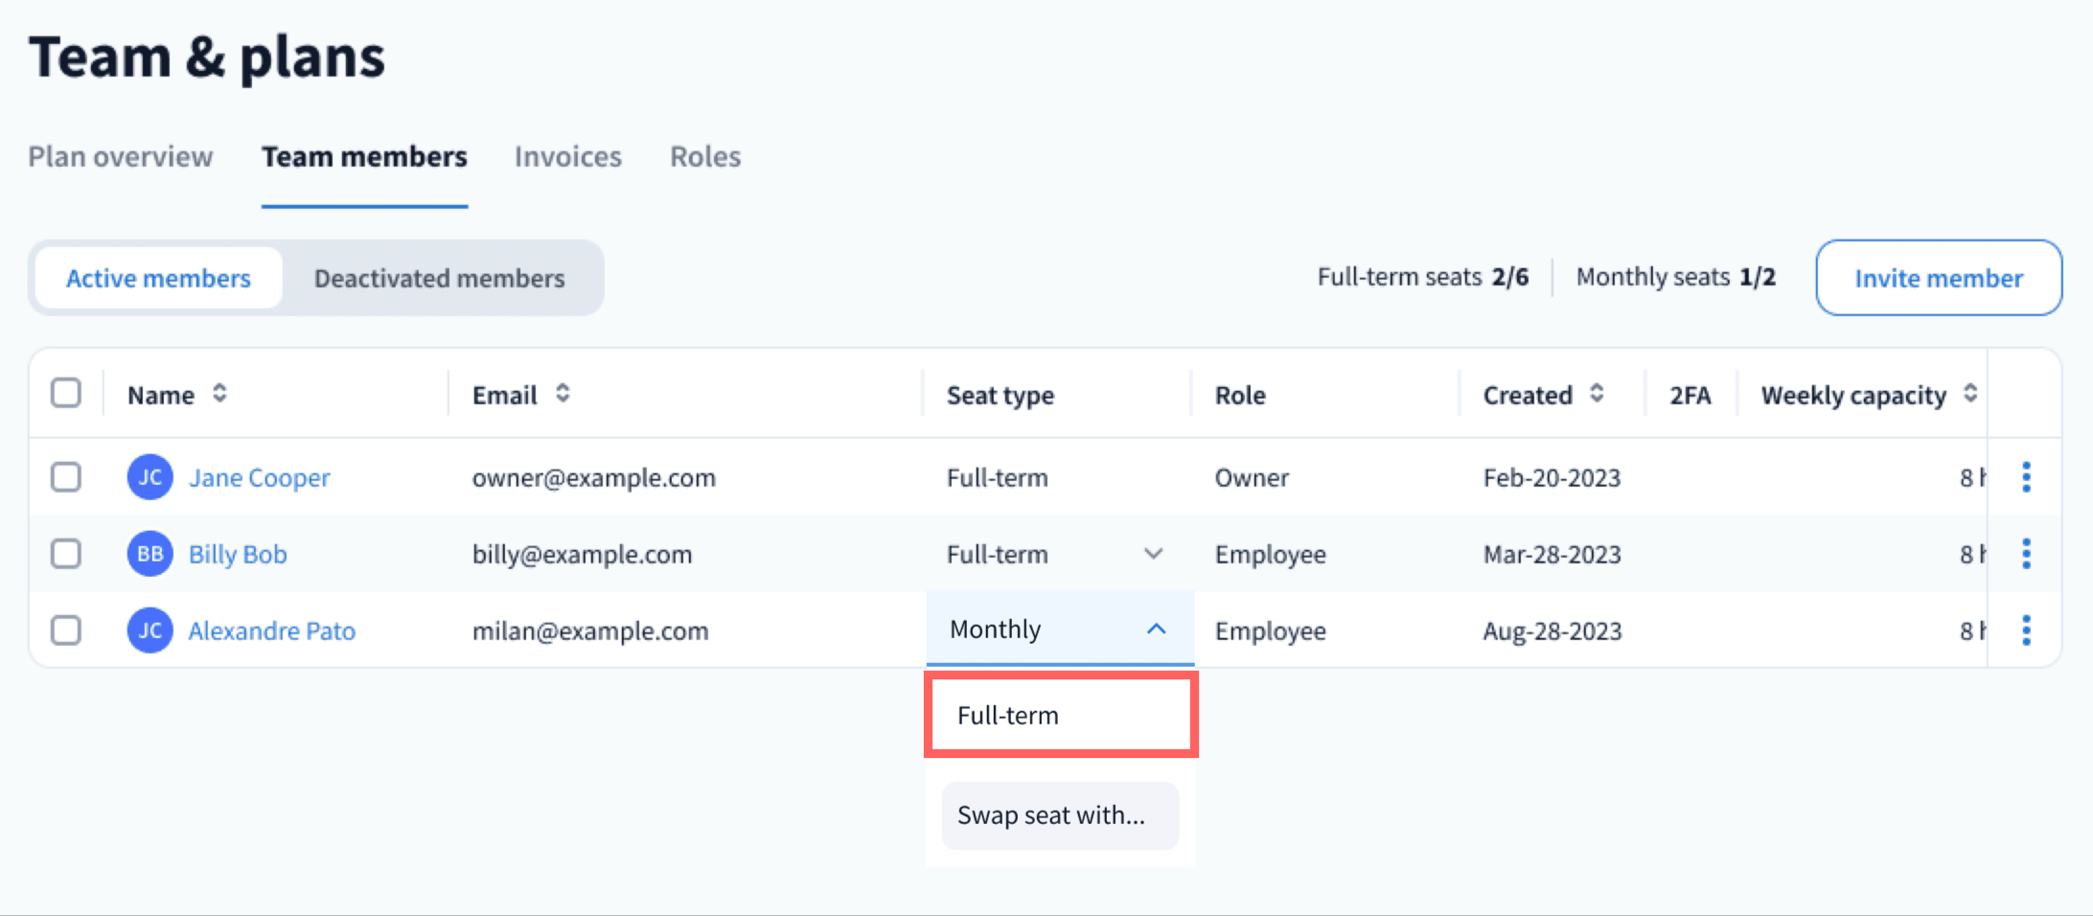Open the Invoices tab
The image size is (2093, 916).
(x=567, y=156)
